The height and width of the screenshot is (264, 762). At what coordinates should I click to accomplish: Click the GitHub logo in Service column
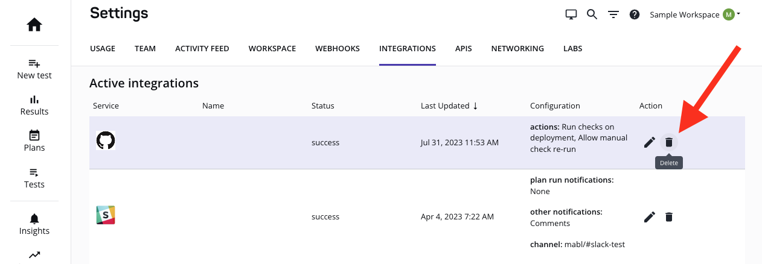point(106,141)
